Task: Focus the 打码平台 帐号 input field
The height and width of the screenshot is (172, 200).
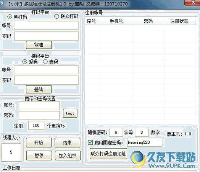Action: 46,25
